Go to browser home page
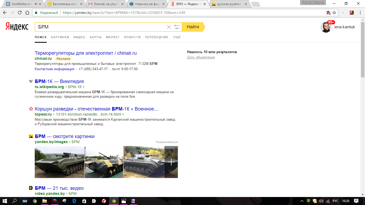This screenshot has width=365, height=205. click(27, 13)
